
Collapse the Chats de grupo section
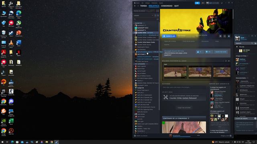point(242,118)
